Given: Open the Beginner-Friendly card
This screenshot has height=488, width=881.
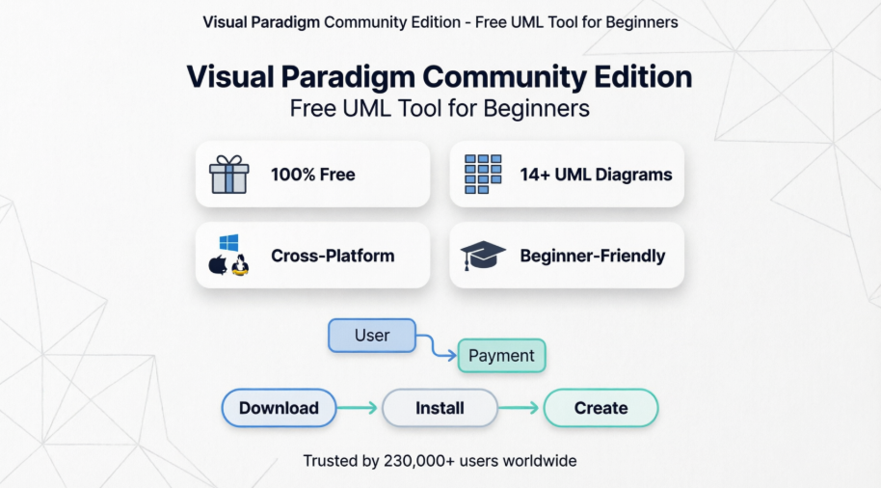Looking at the screenshot, I should click(x=567, y=256).
